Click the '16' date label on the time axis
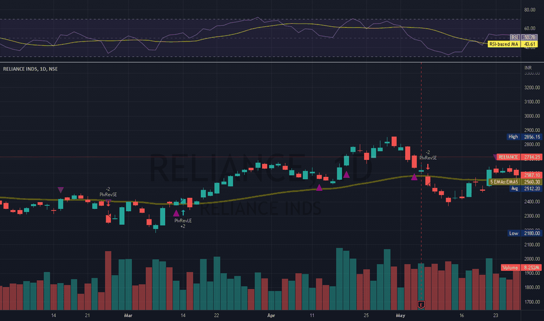The image size is (544, 321). pos(462,315)
